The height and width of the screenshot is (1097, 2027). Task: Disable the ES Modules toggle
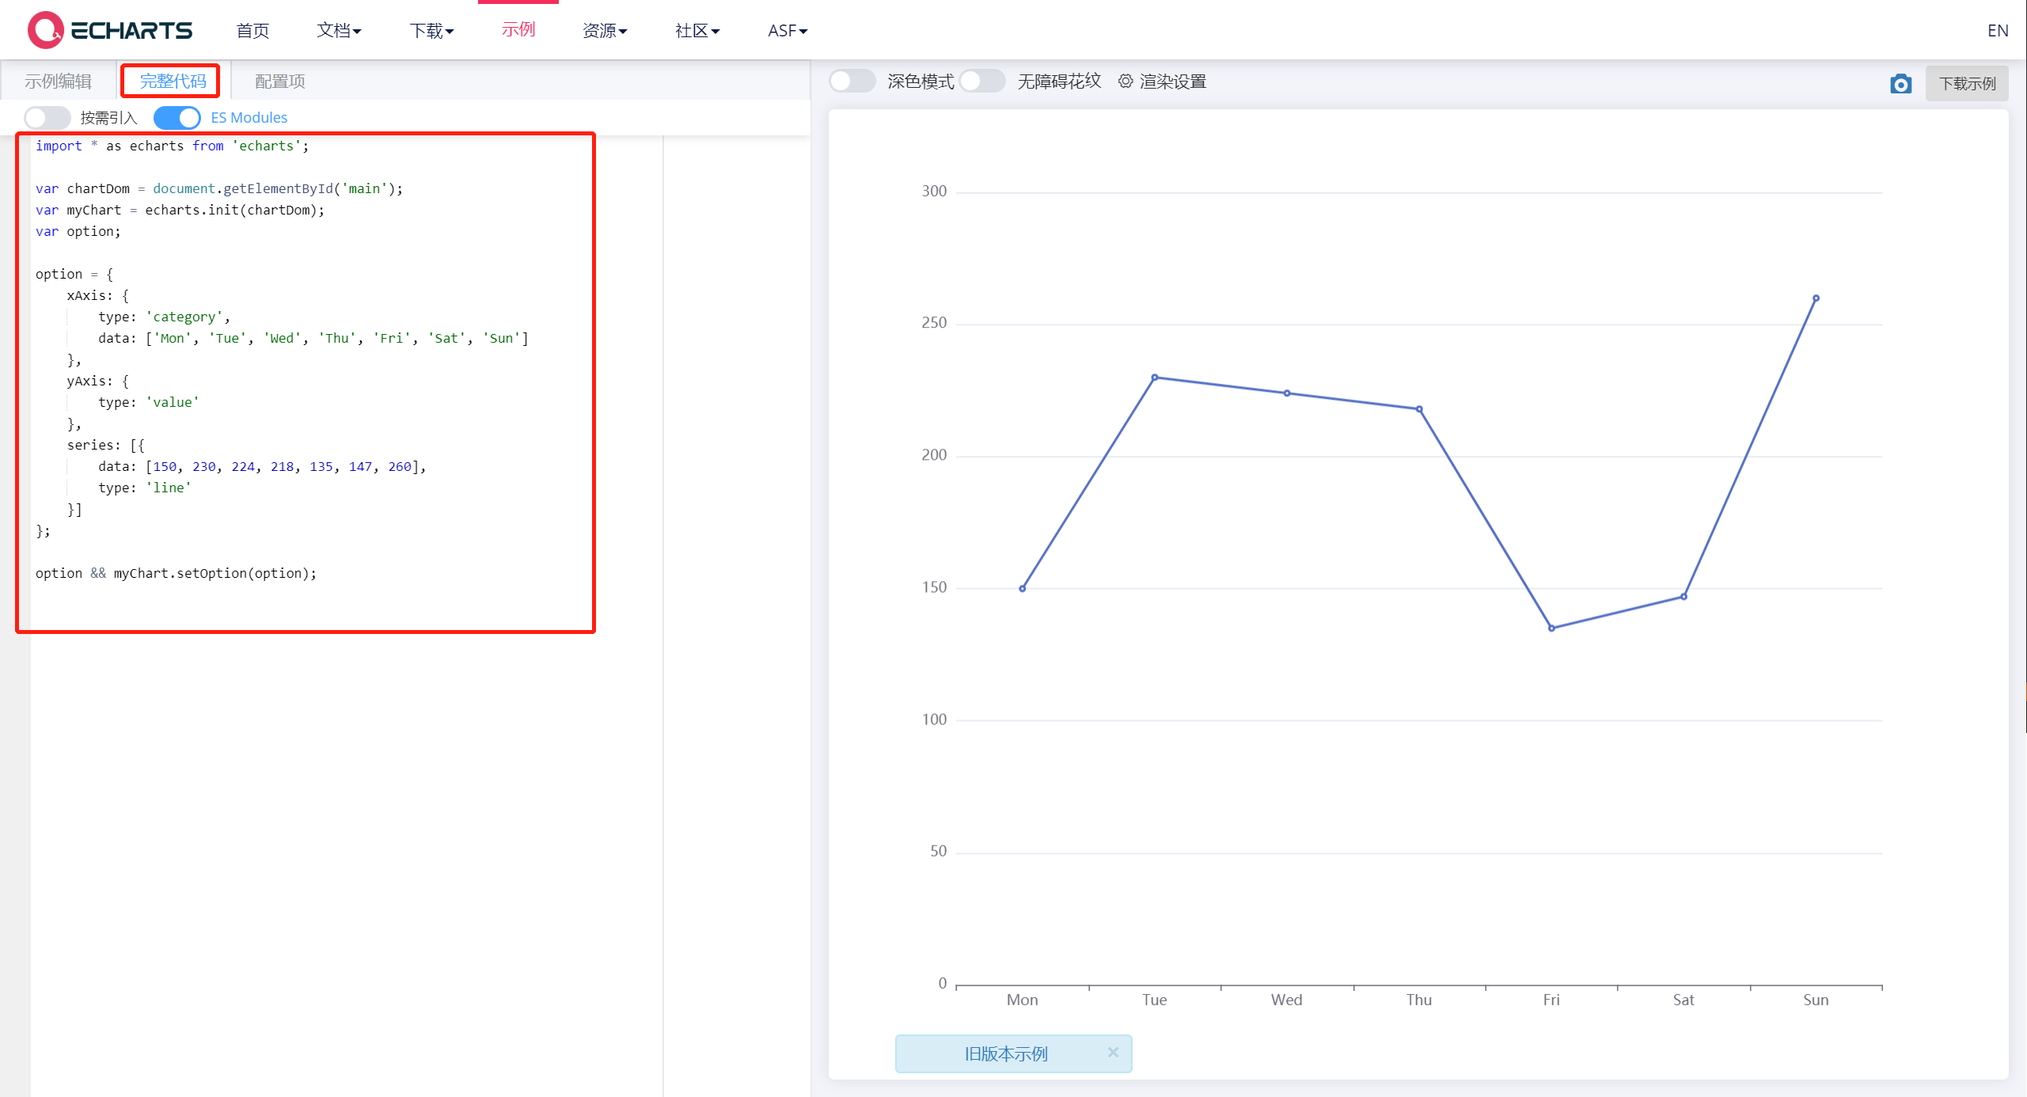177,117
